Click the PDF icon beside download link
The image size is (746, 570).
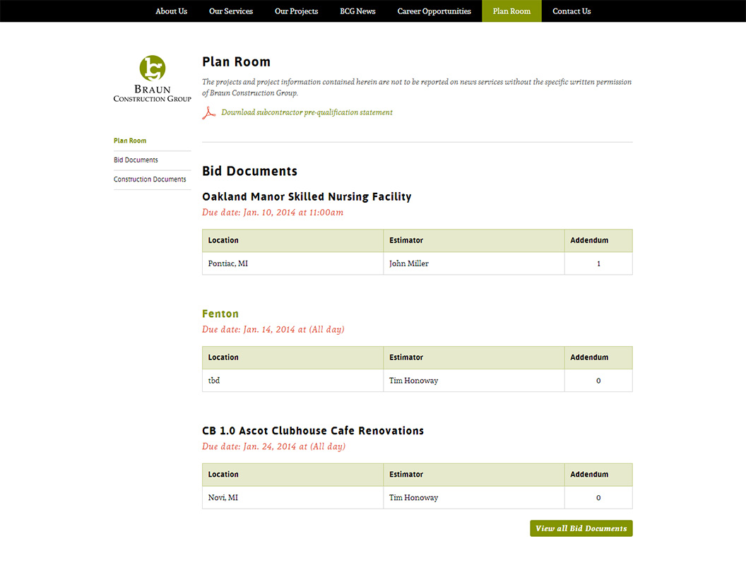(208, 113)
